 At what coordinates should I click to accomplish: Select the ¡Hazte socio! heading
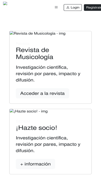pyautogui.click(x=36, y=128)
